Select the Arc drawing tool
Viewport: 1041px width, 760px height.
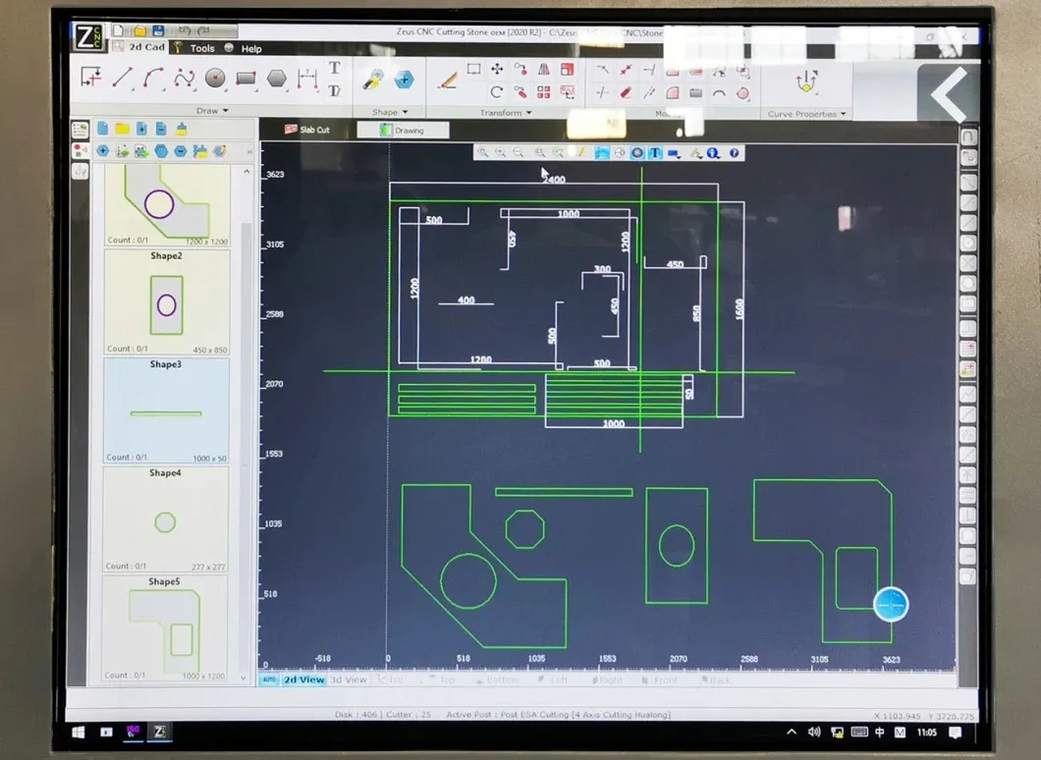[x=153, y=78]
